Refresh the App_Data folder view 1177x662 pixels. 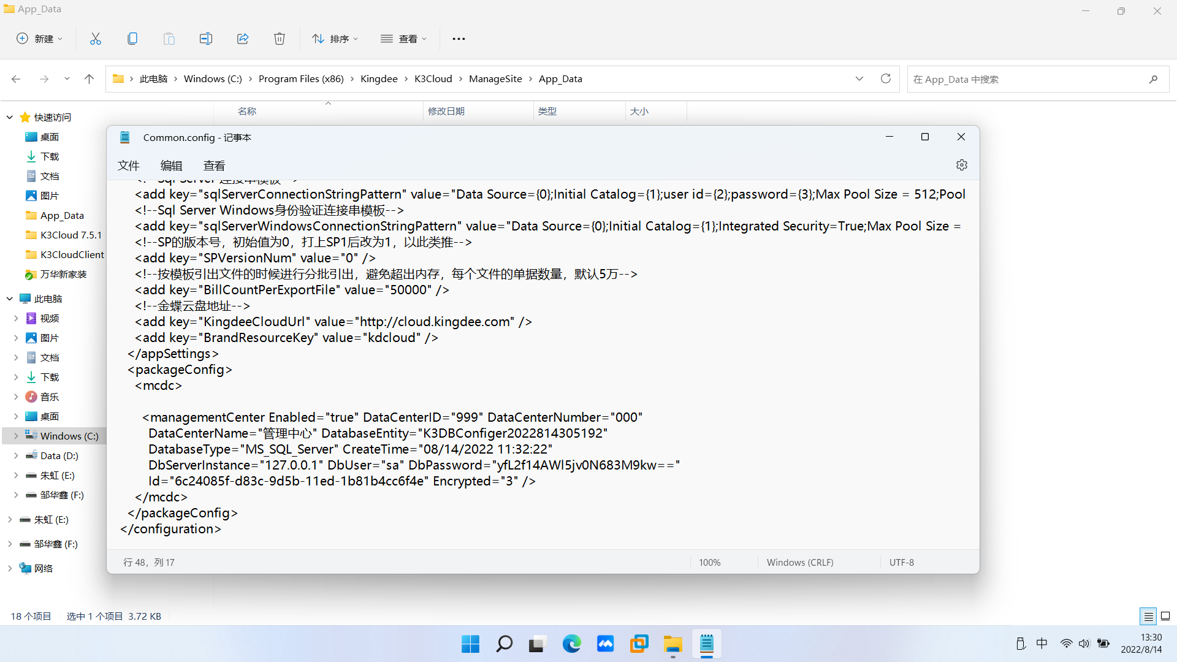(x=885, y=78)
